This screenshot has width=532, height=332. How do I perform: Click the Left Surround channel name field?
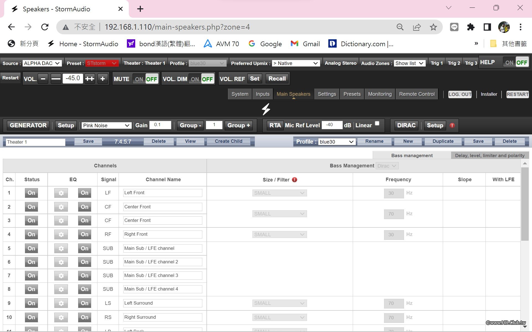pyautogui.click(x=162, y=303)
